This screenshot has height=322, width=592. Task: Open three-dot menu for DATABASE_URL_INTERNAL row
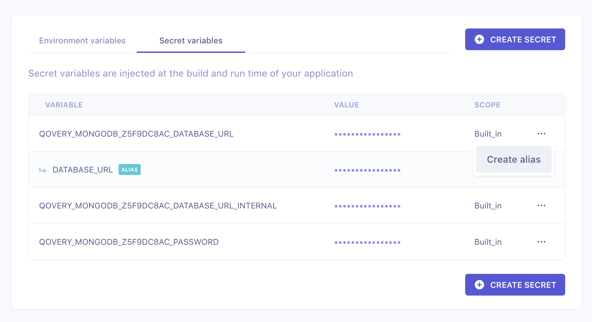tap(541, 205)
